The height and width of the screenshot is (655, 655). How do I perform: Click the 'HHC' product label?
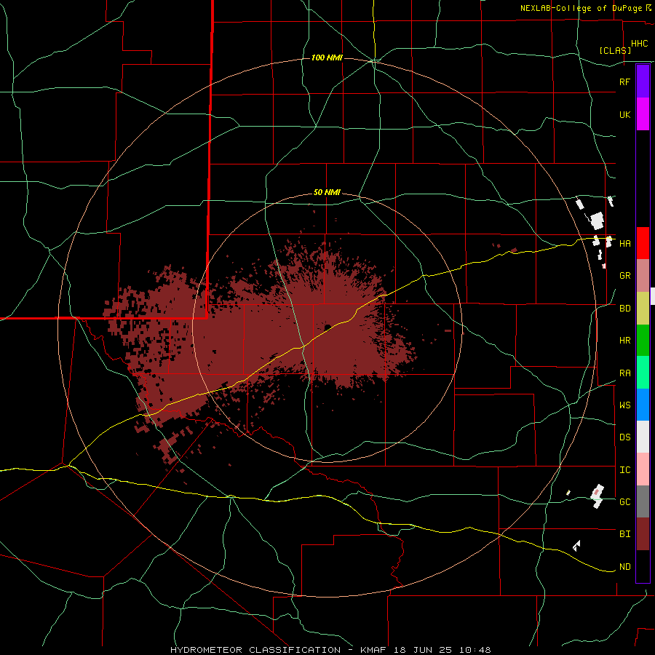click(x=639, y=44)
